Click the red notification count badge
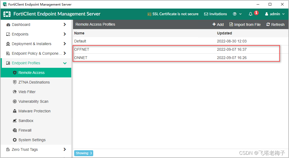 tap(256, 13)
